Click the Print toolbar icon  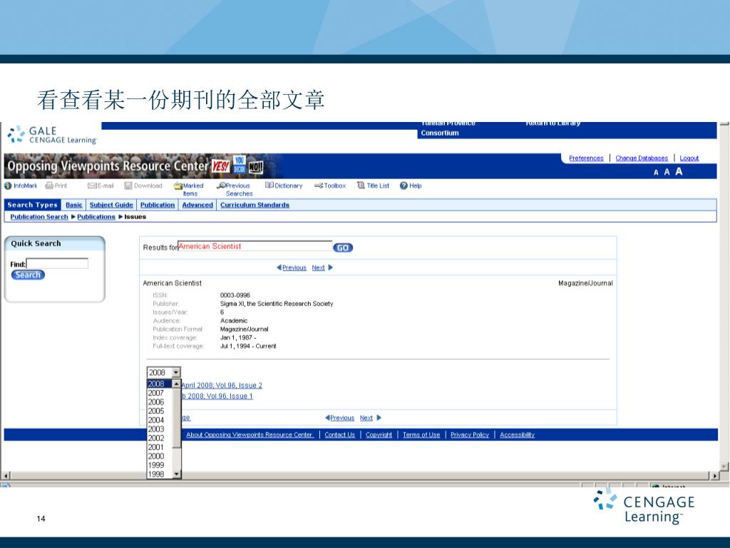click(49, 186)
